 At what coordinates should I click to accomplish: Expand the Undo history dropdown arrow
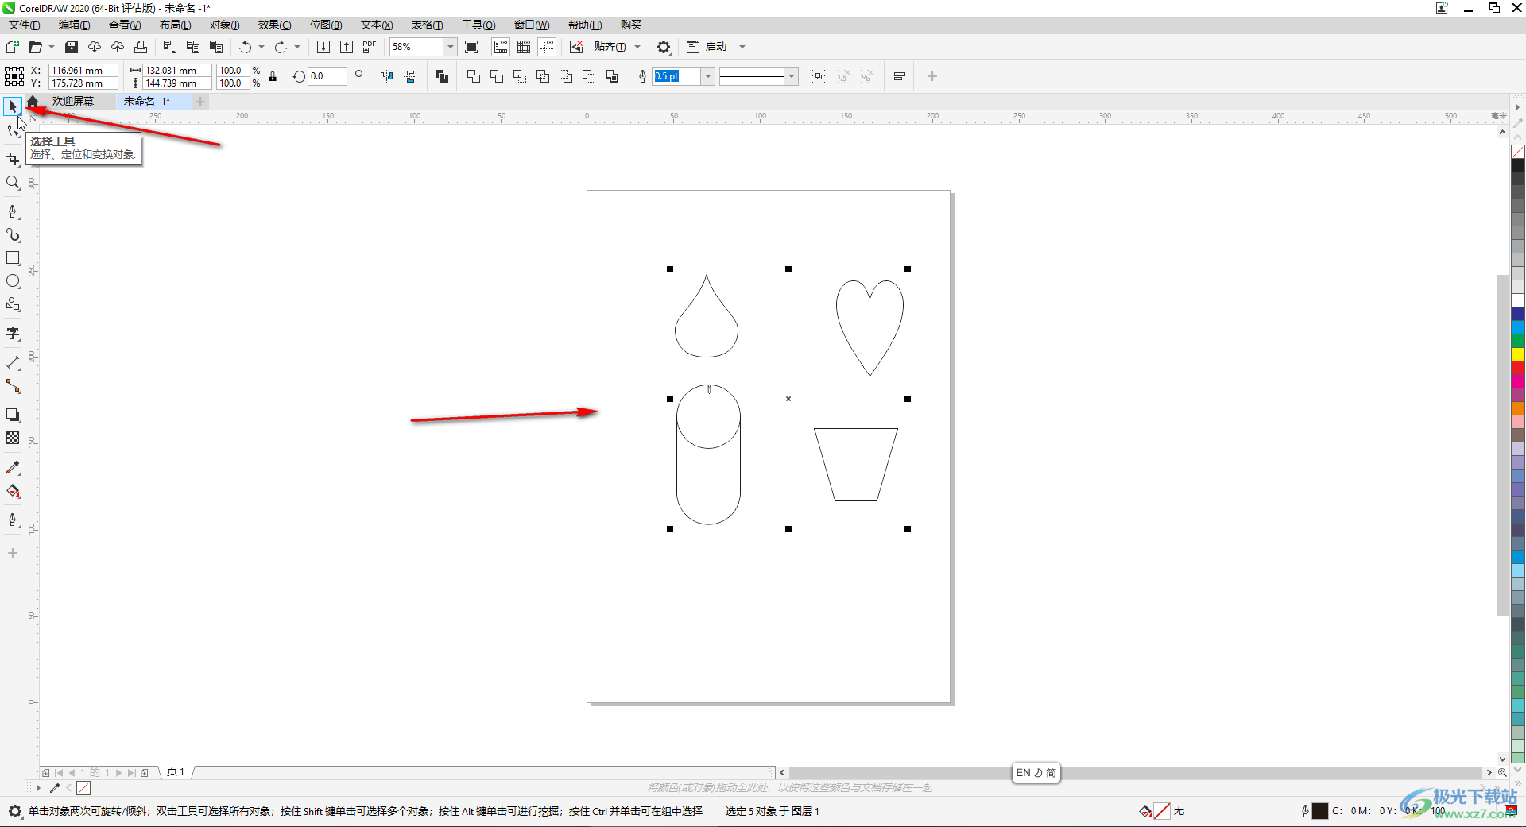click(x=261, y=47)
